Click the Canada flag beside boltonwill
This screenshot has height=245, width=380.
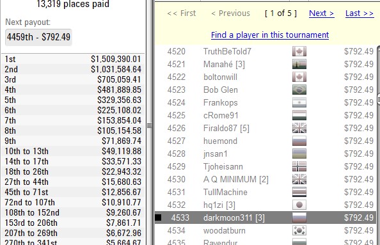click(299, 77)
